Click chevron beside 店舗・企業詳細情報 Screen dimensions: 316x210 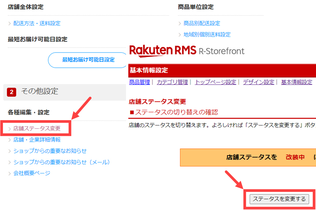9,140
